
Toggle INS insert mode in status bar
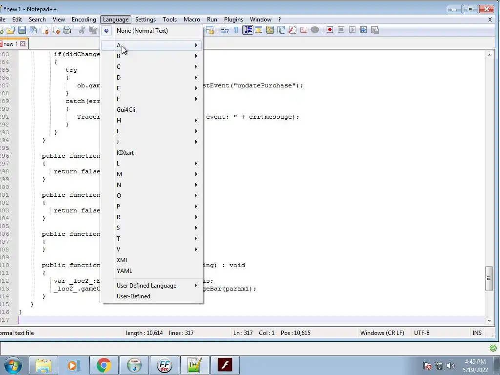pos(477,333)
